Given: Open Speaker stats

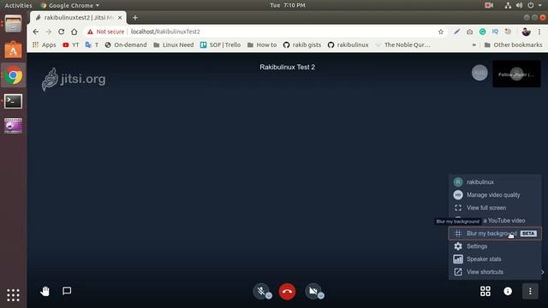Looking at the screenshot, I should coord(495,259).
